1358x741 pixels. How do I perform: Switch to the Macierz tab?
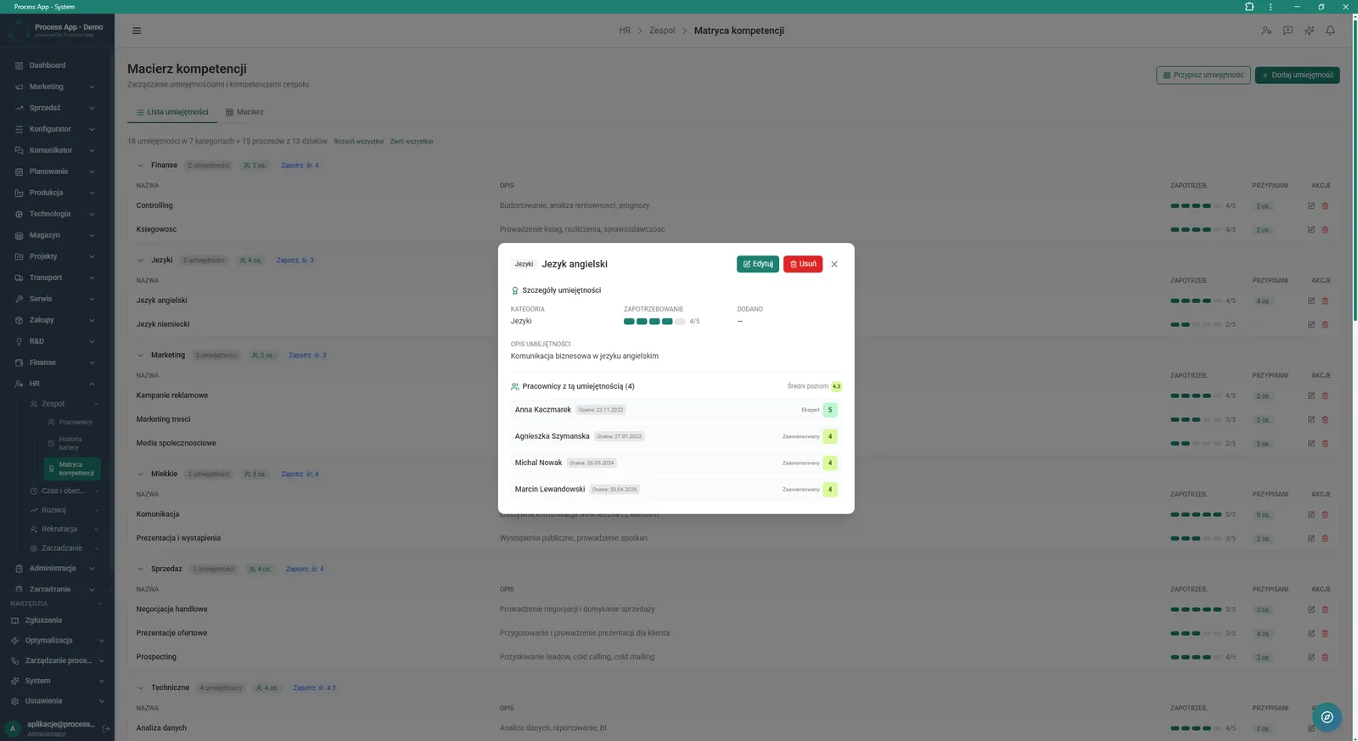[244, 112]
